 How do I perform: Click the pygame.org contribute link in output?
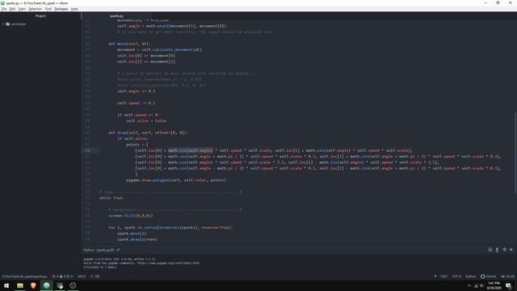168,263
